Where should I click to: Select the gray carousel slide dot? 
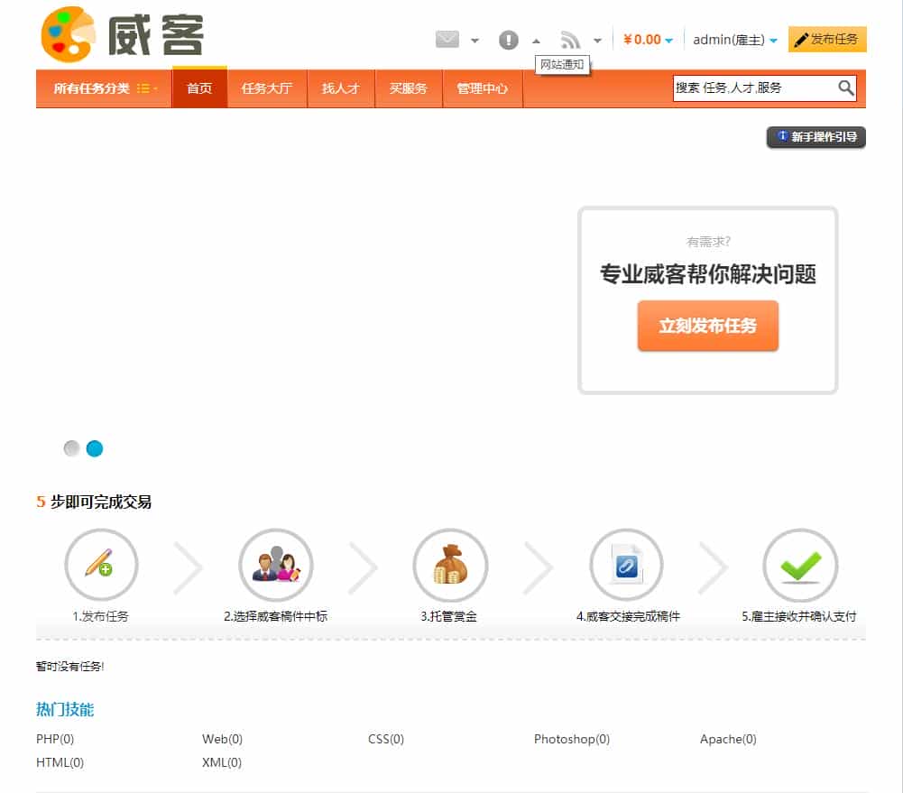click(x=71, y=448)
